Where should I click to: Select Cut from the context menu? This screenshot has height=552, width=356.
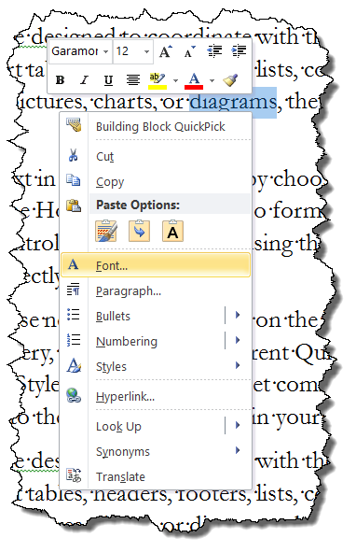pyautogui.click(x=156, y=156)
